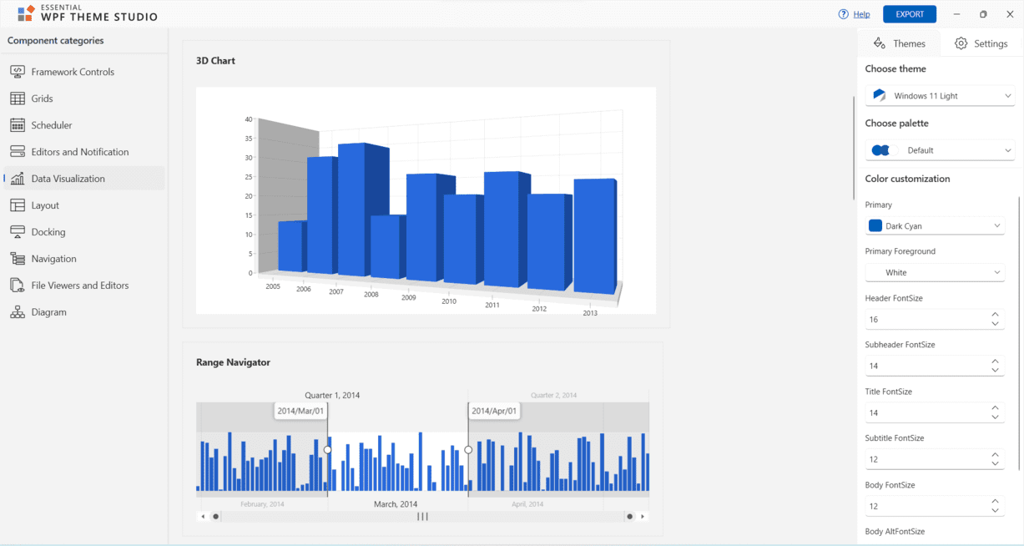
Task: Select the Diagram category icon
Action: click(x=18, y=312)
